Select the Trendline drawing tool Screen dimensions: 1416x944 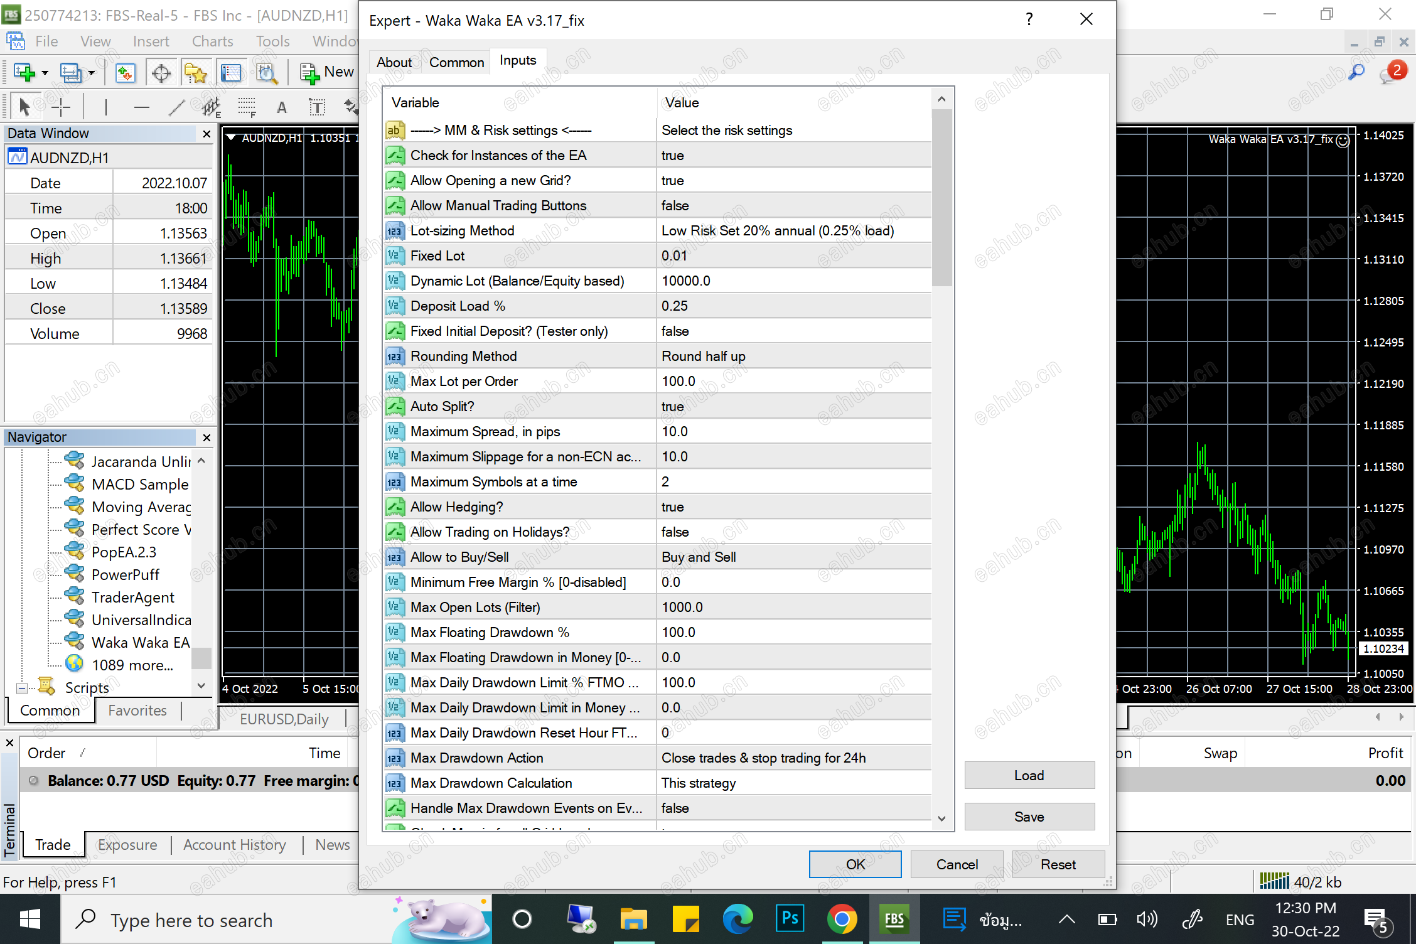[x=176, y=105]
